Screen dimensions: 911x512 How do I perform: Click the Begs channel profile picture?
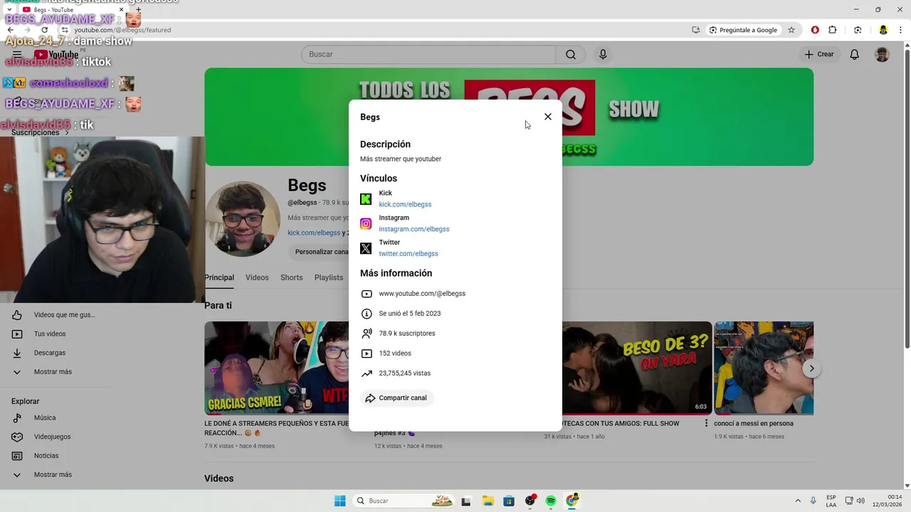coord(243,219)
